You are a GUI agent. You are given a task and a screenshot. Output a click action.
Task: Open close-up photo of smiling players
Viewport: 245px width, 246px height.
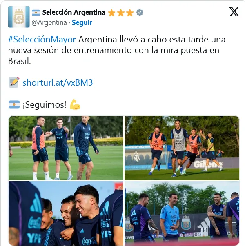click(x=66, y=213)
